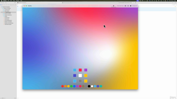The width and height of the screenshot is (177, 99).
Task: Collapse the nested Random Examples group
Action: pos(2,8)
